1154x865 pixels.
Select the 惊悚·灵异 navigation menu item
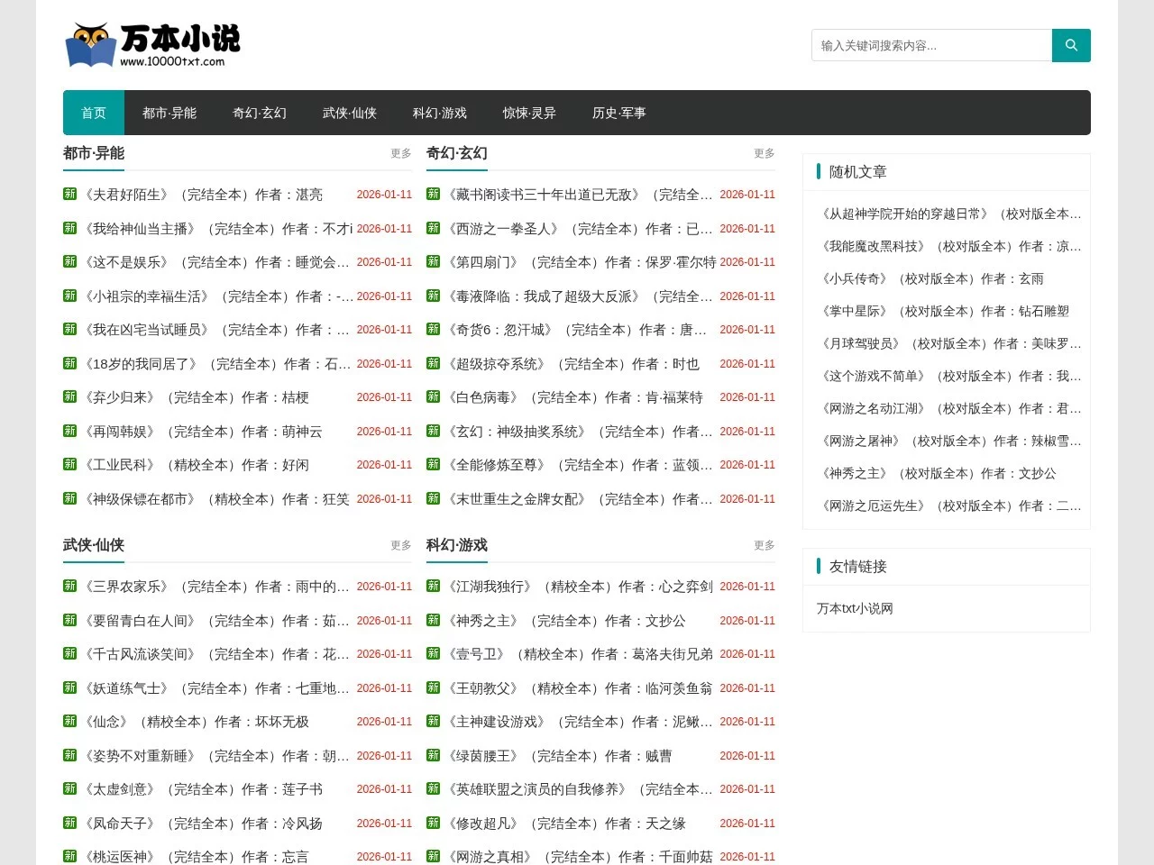pos(529,113)
